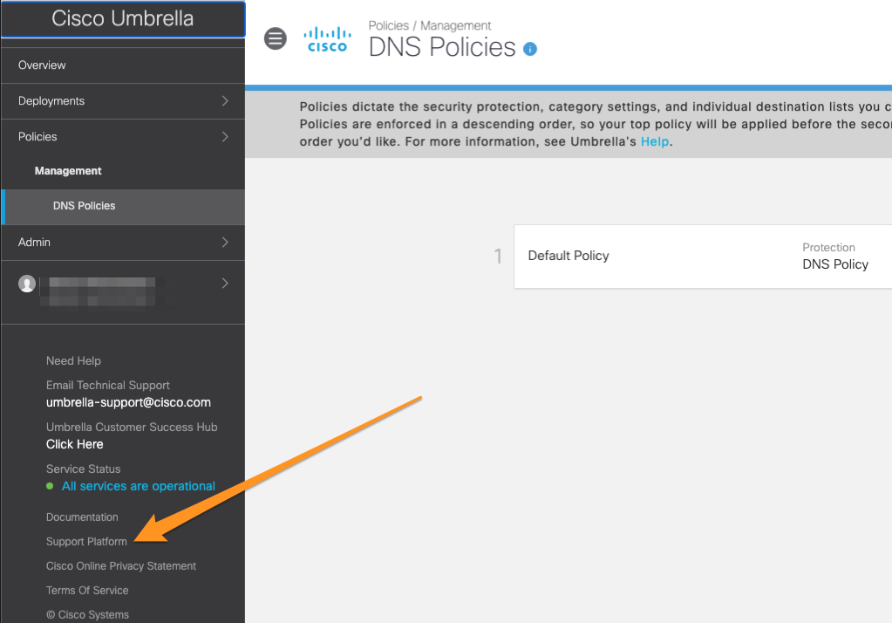
Task: Click the green service status dot
Action: [50, 486]
